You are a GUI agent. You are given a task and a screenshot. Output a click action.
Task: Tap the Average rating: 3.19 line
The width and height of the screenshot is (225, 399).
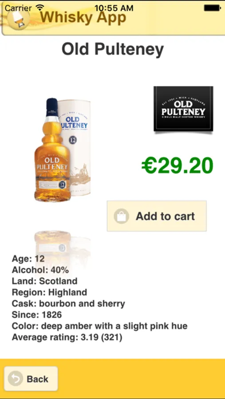[x=67, y=337]
